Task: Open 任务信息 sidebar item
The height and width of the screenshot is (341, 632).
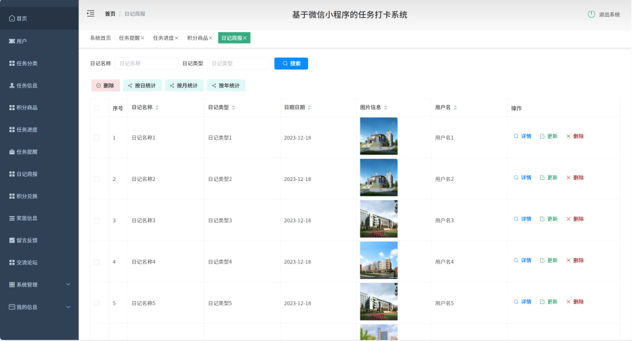Action: click(x=39, y=85)
